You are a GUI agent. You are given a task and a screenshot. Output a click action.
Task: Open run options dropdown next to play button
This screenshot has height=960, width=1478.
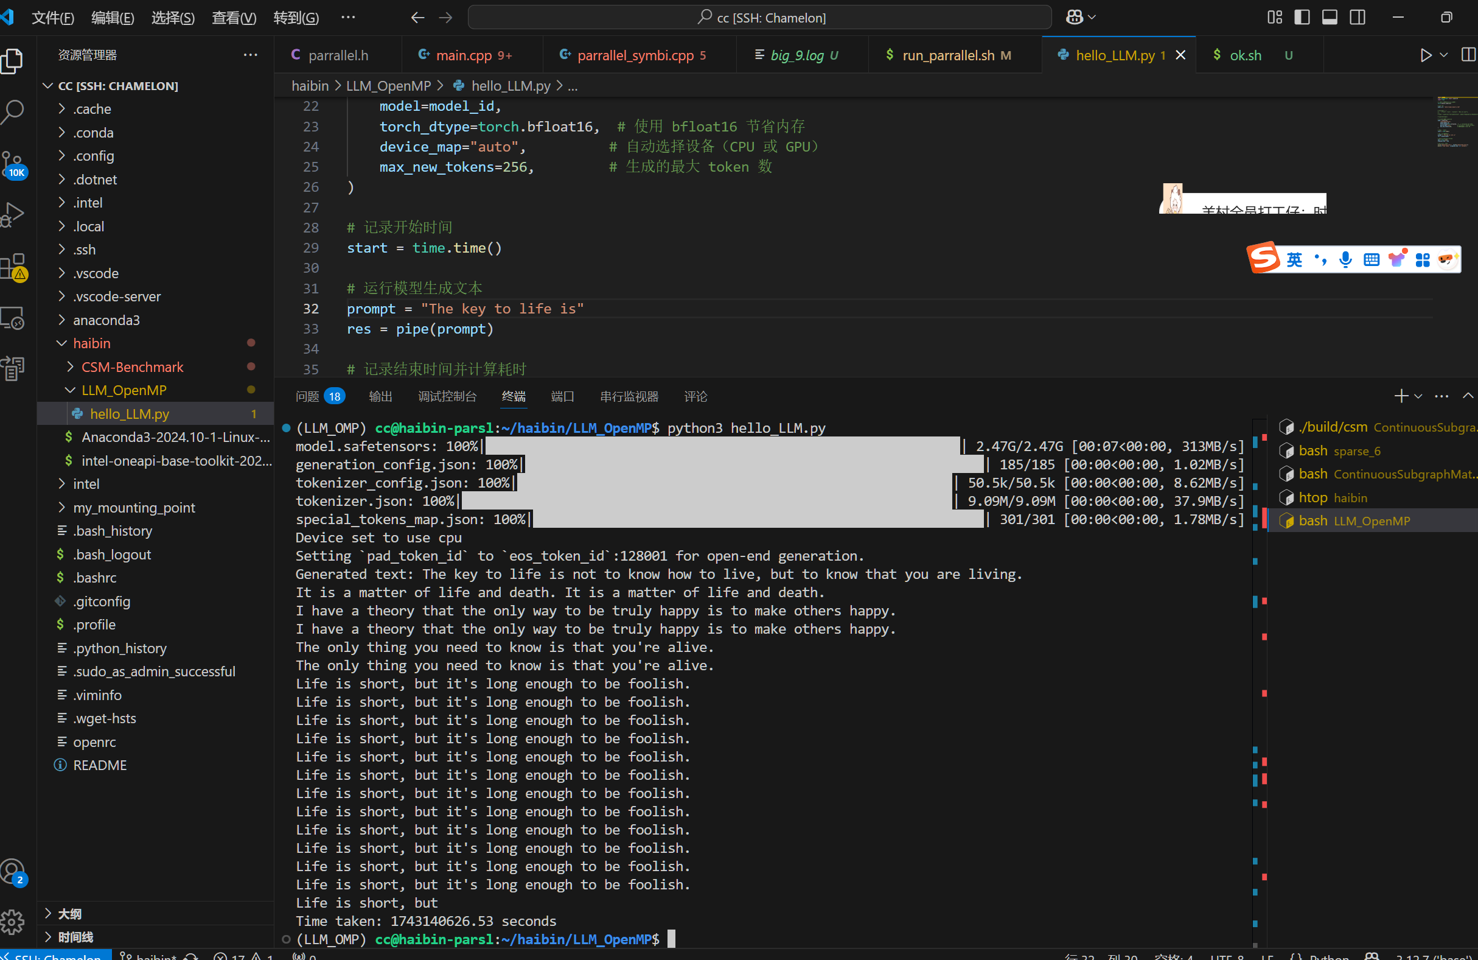pyautogui.click(x=1444, y=55)
